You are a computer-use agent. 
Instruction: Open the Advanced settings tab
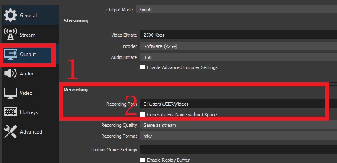(x=30, y=132)
